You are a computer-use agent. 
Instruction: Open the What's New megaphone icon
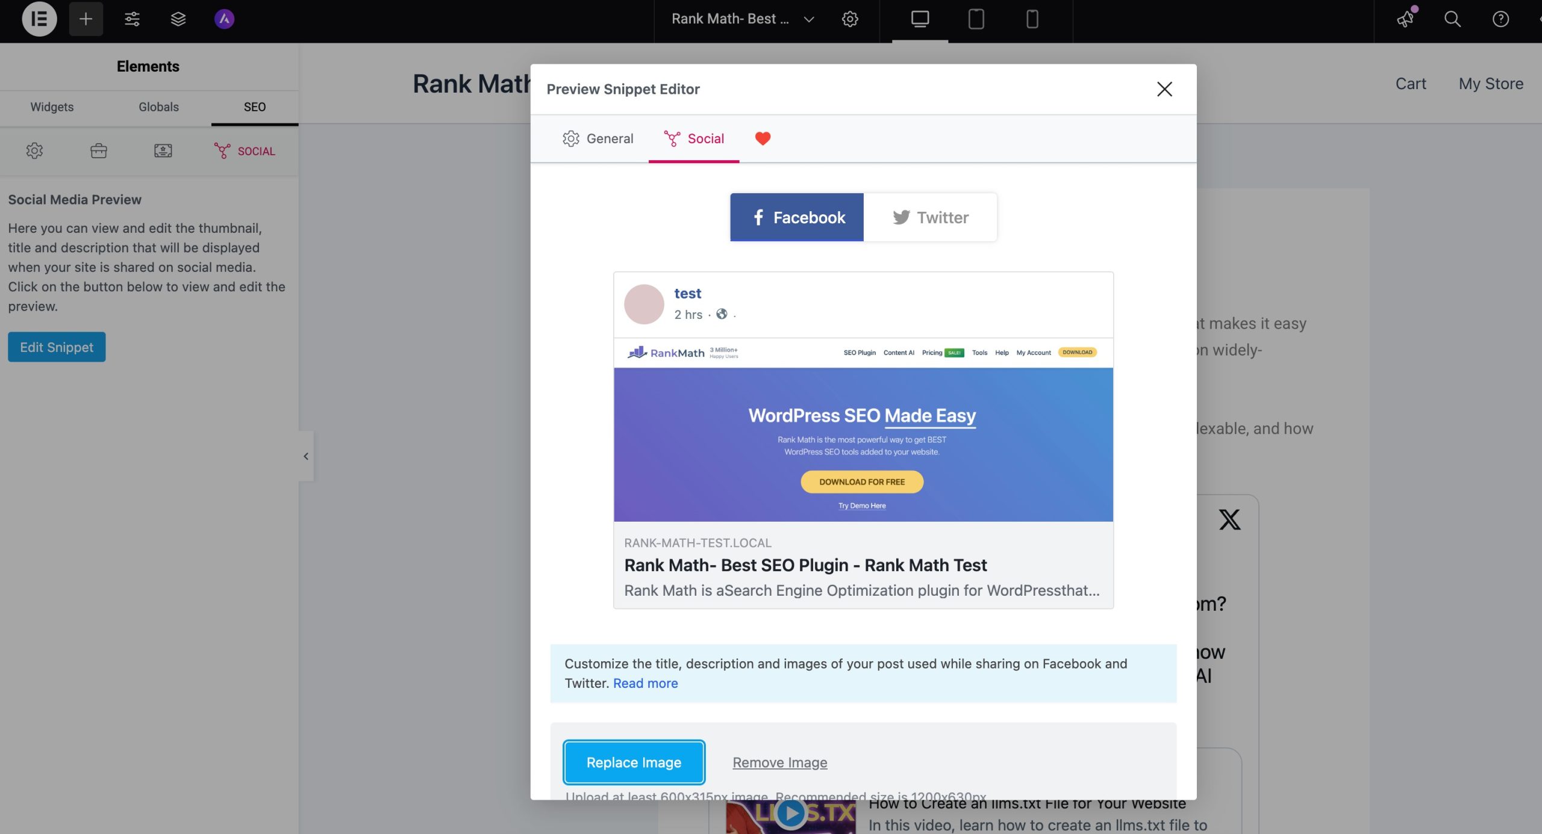point(1405,19)
